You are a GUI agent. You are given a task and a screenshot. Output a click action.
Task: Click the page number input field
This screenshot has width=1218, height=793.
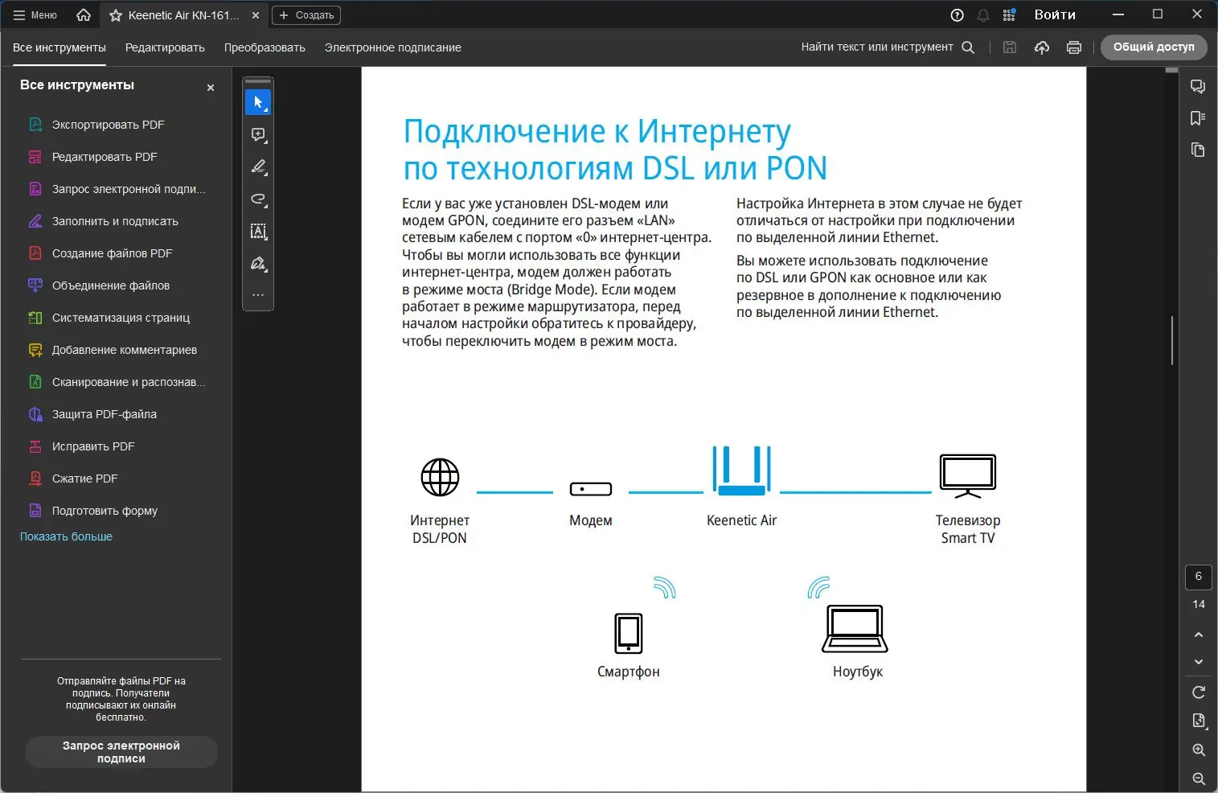1199,577
